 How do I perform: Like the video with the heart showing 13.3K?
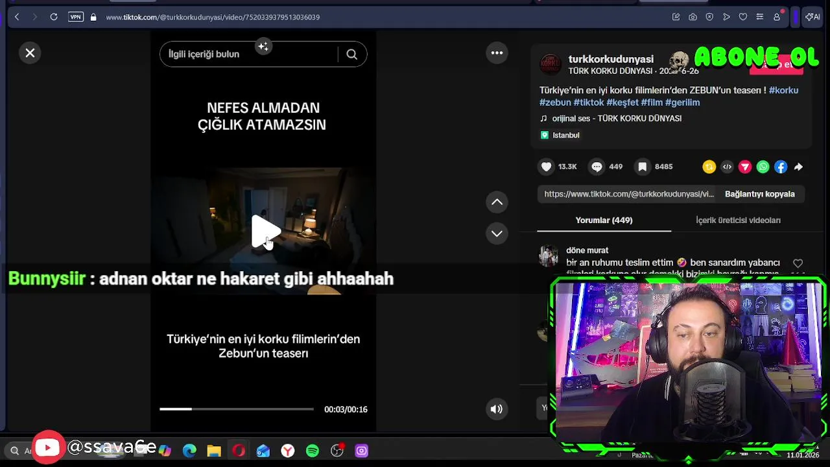pos(547,167)
